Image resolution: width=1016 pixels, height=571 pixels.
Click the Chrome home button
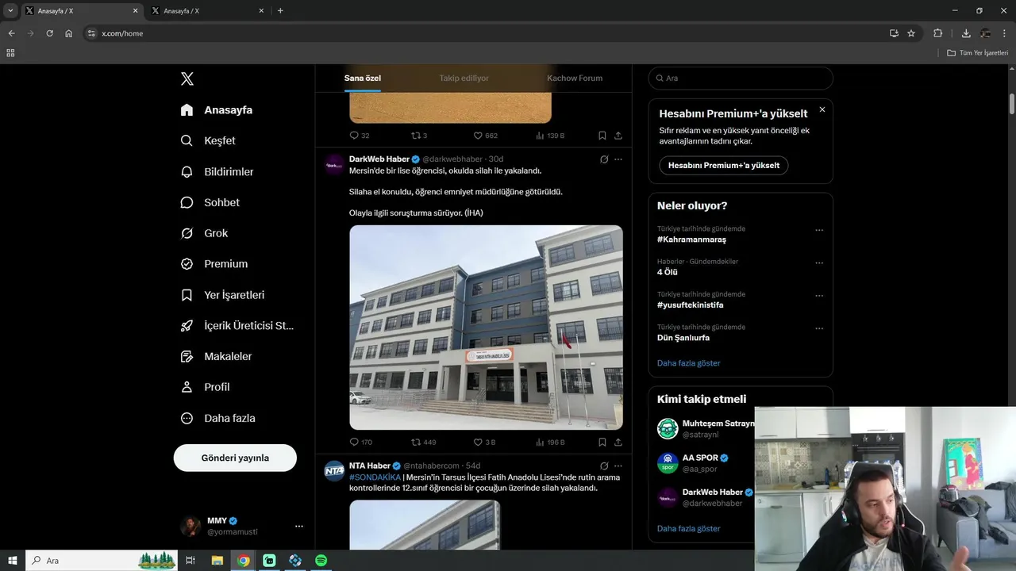tap(69, 33)
